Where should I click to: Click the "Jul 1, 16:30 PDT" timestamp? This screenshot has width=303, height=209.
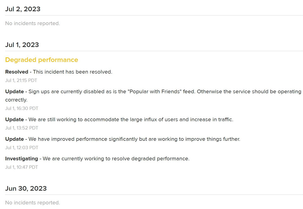21,108
